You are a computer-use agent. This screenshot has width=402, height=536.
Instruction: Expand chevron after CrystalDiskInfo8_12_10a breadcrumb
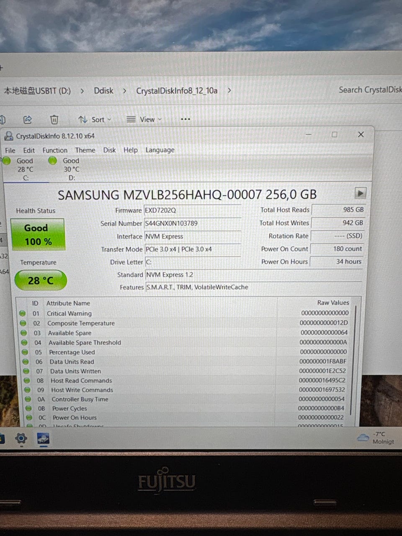pyautogui.click(x=229, y=90)
